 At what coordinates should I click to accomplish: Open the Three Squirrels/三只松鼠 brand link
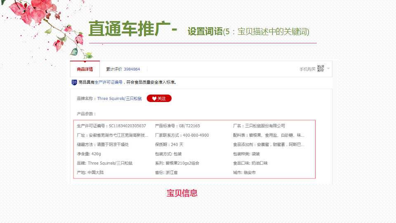coord(119,99)
